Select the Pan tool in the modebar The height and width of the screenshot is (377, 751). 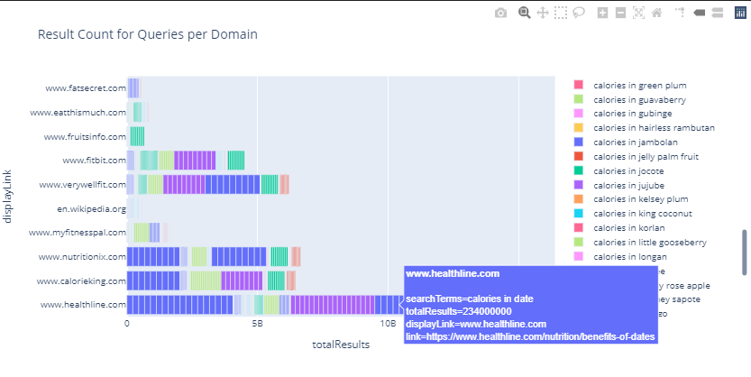[x=543, y=13]
